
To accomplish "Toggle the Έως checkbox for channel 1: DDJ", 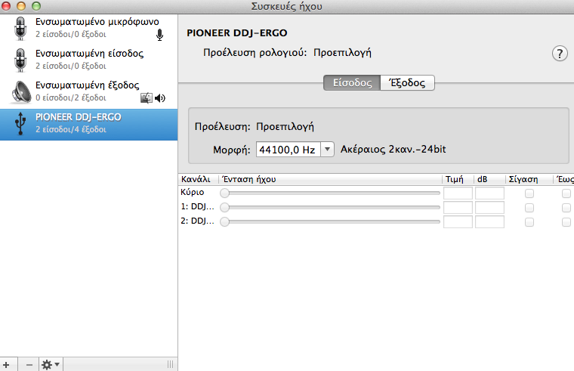I will (566, 208).
